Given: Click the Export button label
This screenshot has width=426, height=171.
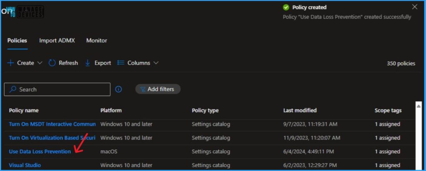Looking at the screenshot, I should tap(103, 63).
